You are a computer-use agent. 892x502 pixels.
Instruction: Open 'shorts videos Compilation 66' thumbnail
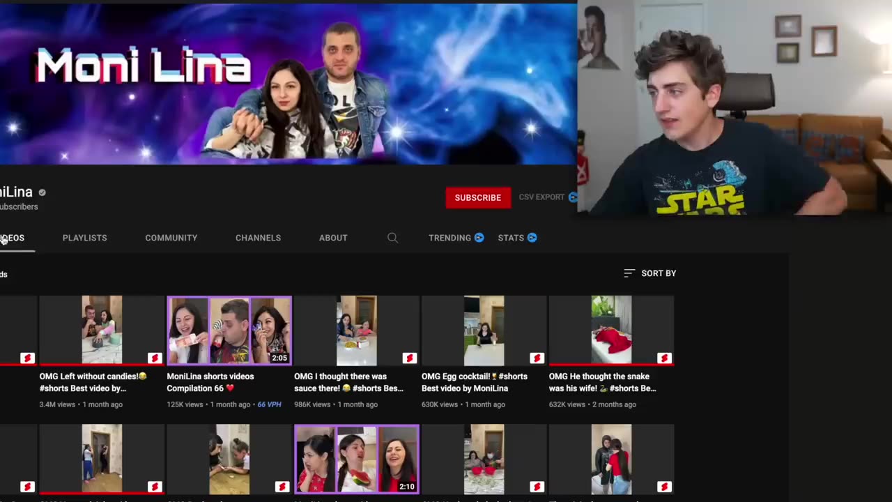click(229, 330)
